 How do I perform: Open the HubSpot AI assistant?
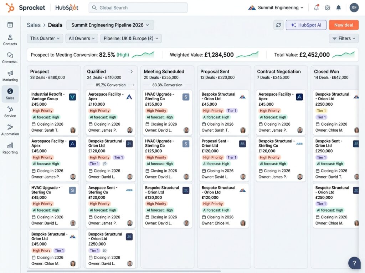click(x=306, y=25)
